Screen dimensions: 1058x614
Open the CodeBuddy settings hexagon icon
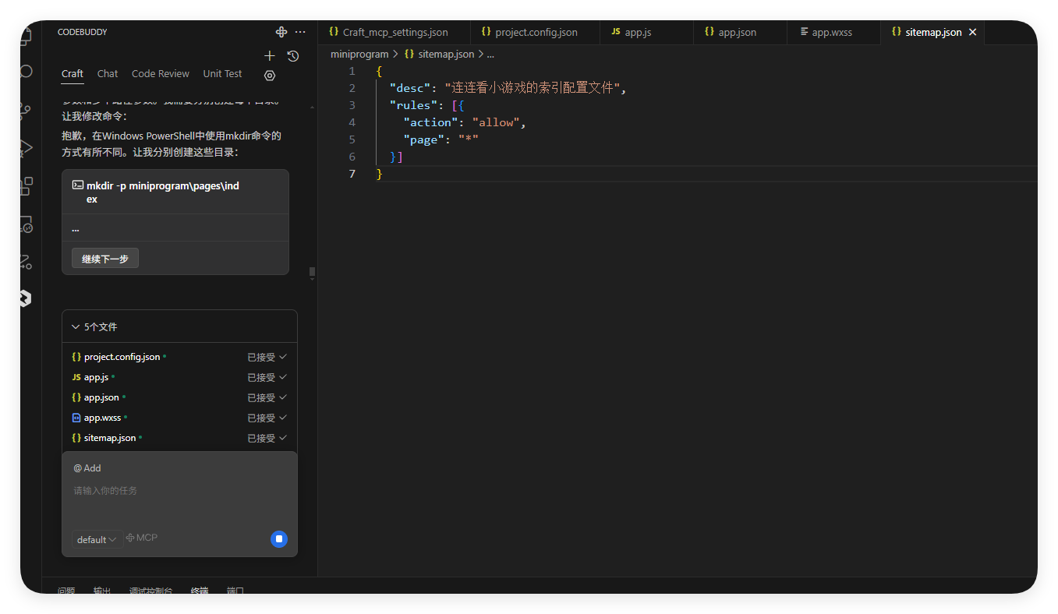click(270, 76)
